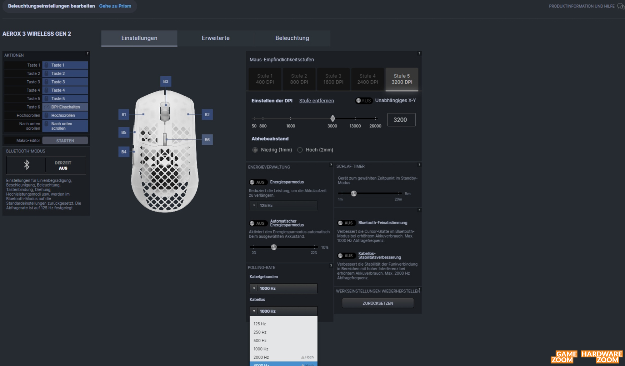The height and width of the screenshot is (366, 625).
Task: Open the Hochscrollen action dropdown
Action: click(65, 115)
